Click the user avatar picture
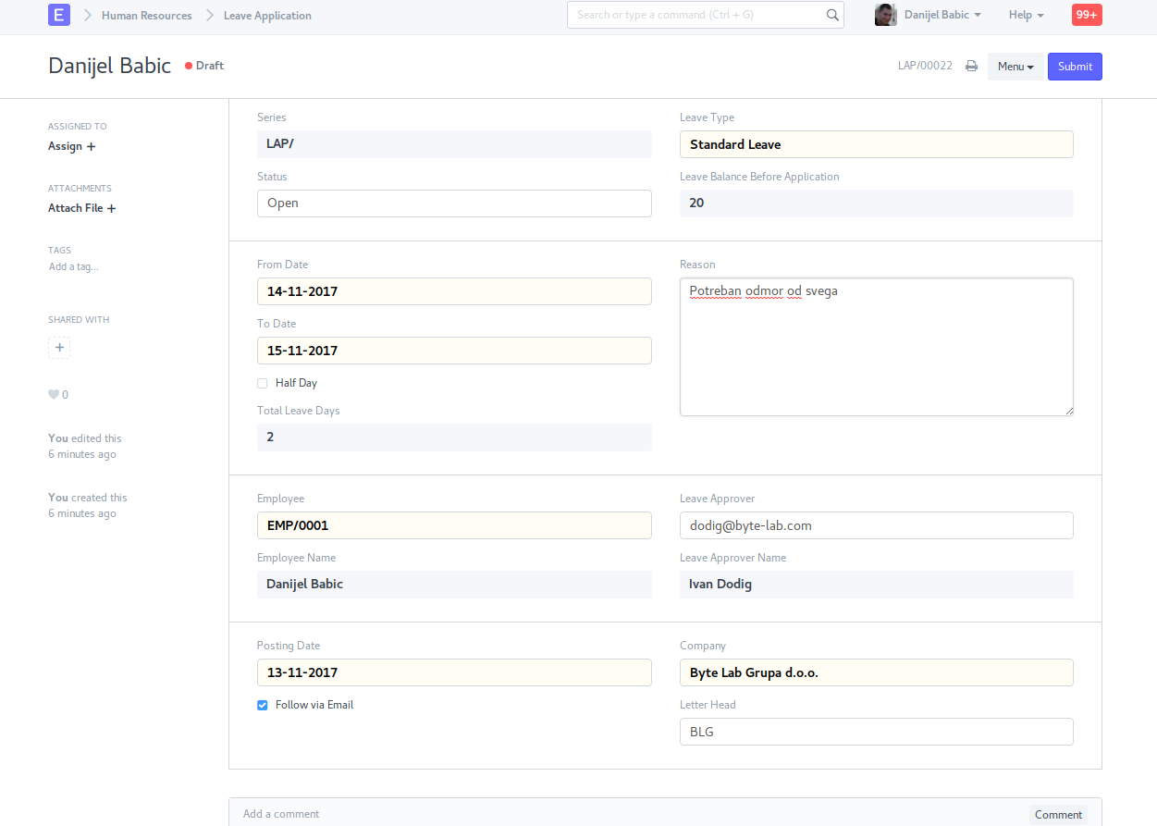This screenshot has height=826, width=1157. pos(885,15)
